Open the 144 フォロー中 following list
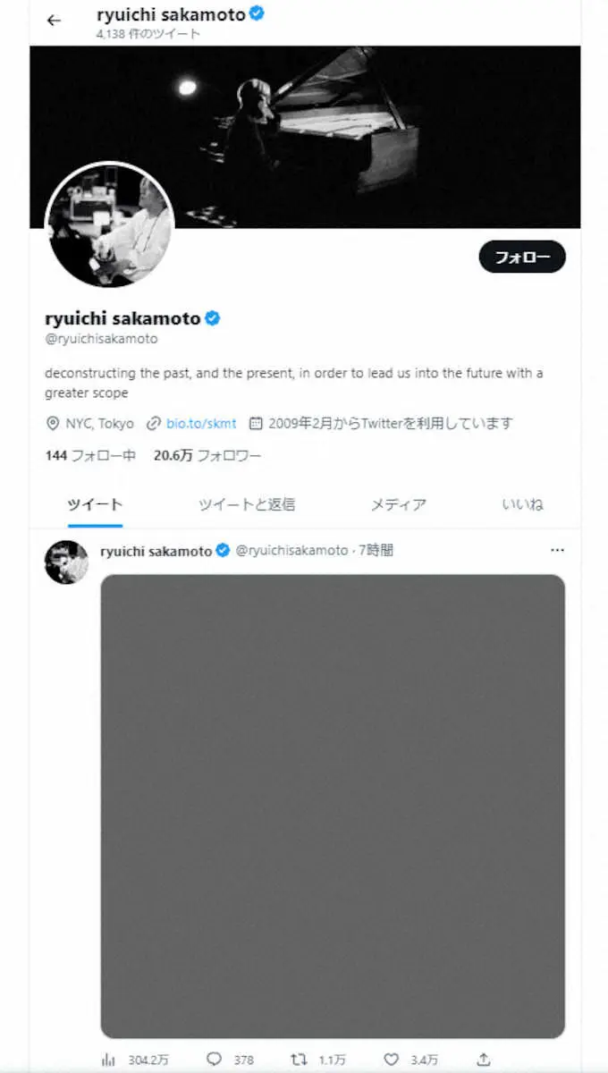Viewport: 608px width, 1073px height. (x=90, y=455)
